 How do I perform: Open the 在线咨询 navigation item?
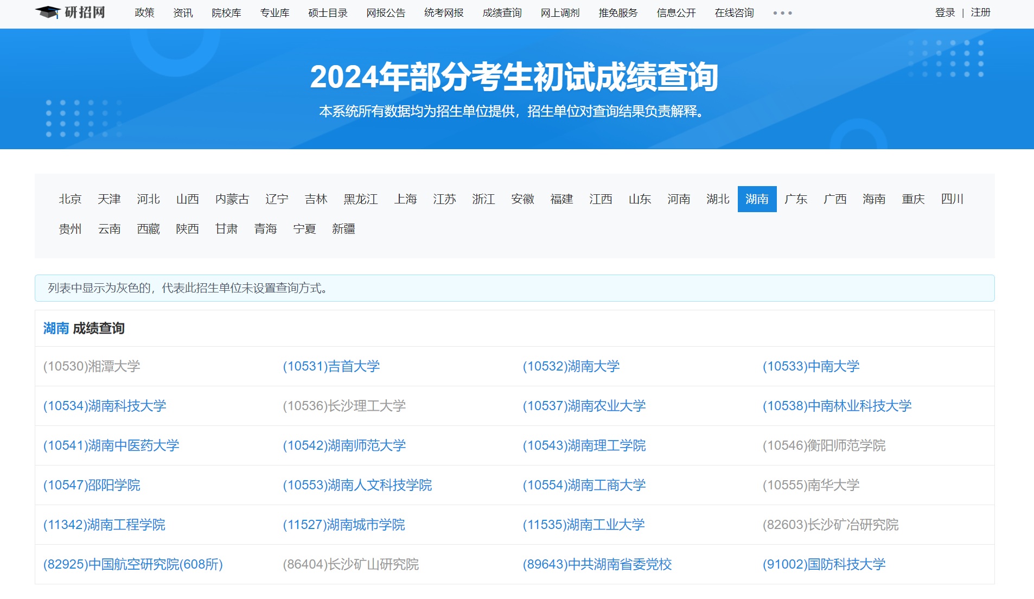[734, 13]
